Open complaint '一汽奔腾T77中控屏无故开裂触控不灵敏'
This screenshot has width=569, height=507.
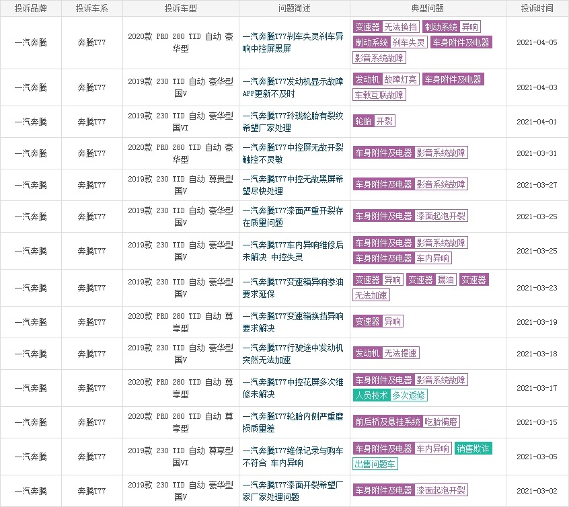tap(293, 153)
